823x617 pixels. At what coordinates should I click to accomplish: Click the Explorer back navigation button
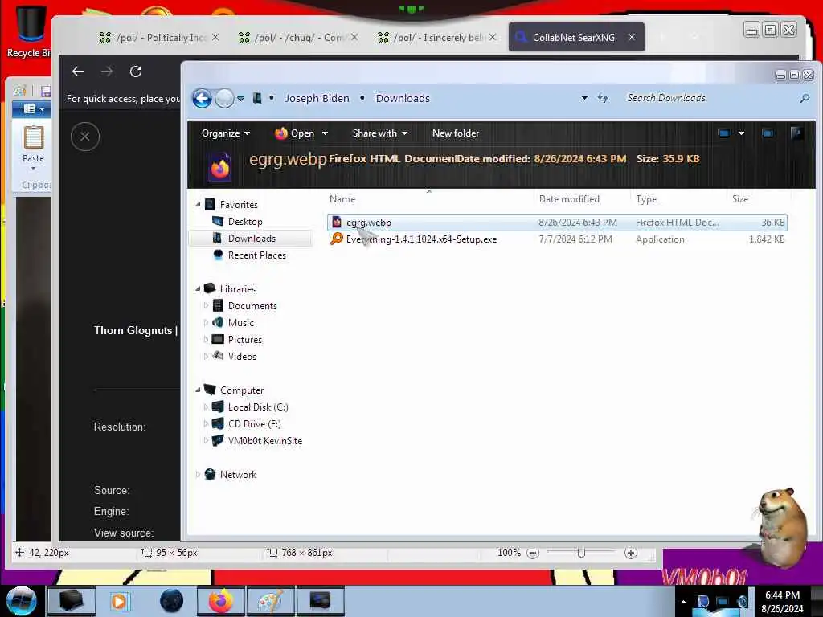pos(202,98)
